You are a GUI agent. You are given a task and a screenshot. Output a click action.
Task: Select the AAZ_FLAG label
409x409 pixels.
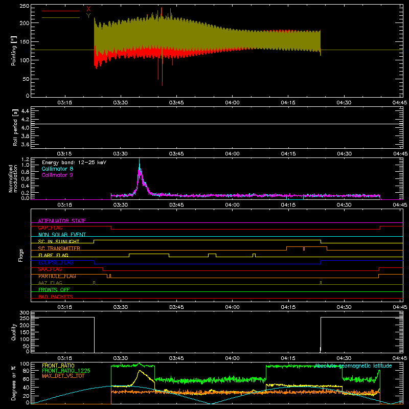pos(50,283)
